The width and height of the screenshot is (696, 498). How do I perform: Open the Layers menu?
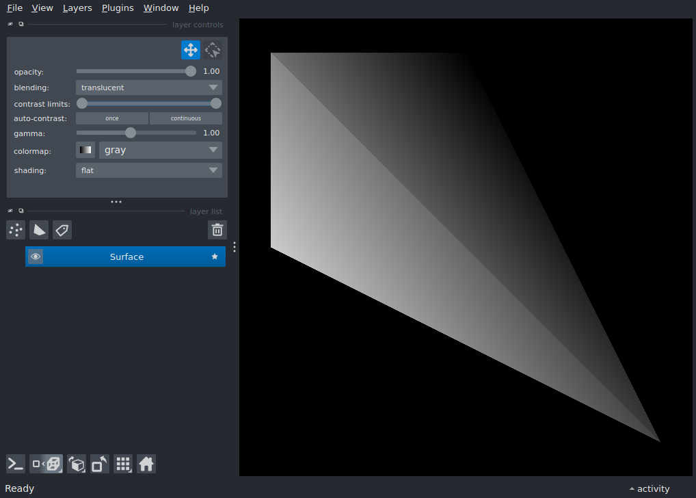click(x=77, y=8)
